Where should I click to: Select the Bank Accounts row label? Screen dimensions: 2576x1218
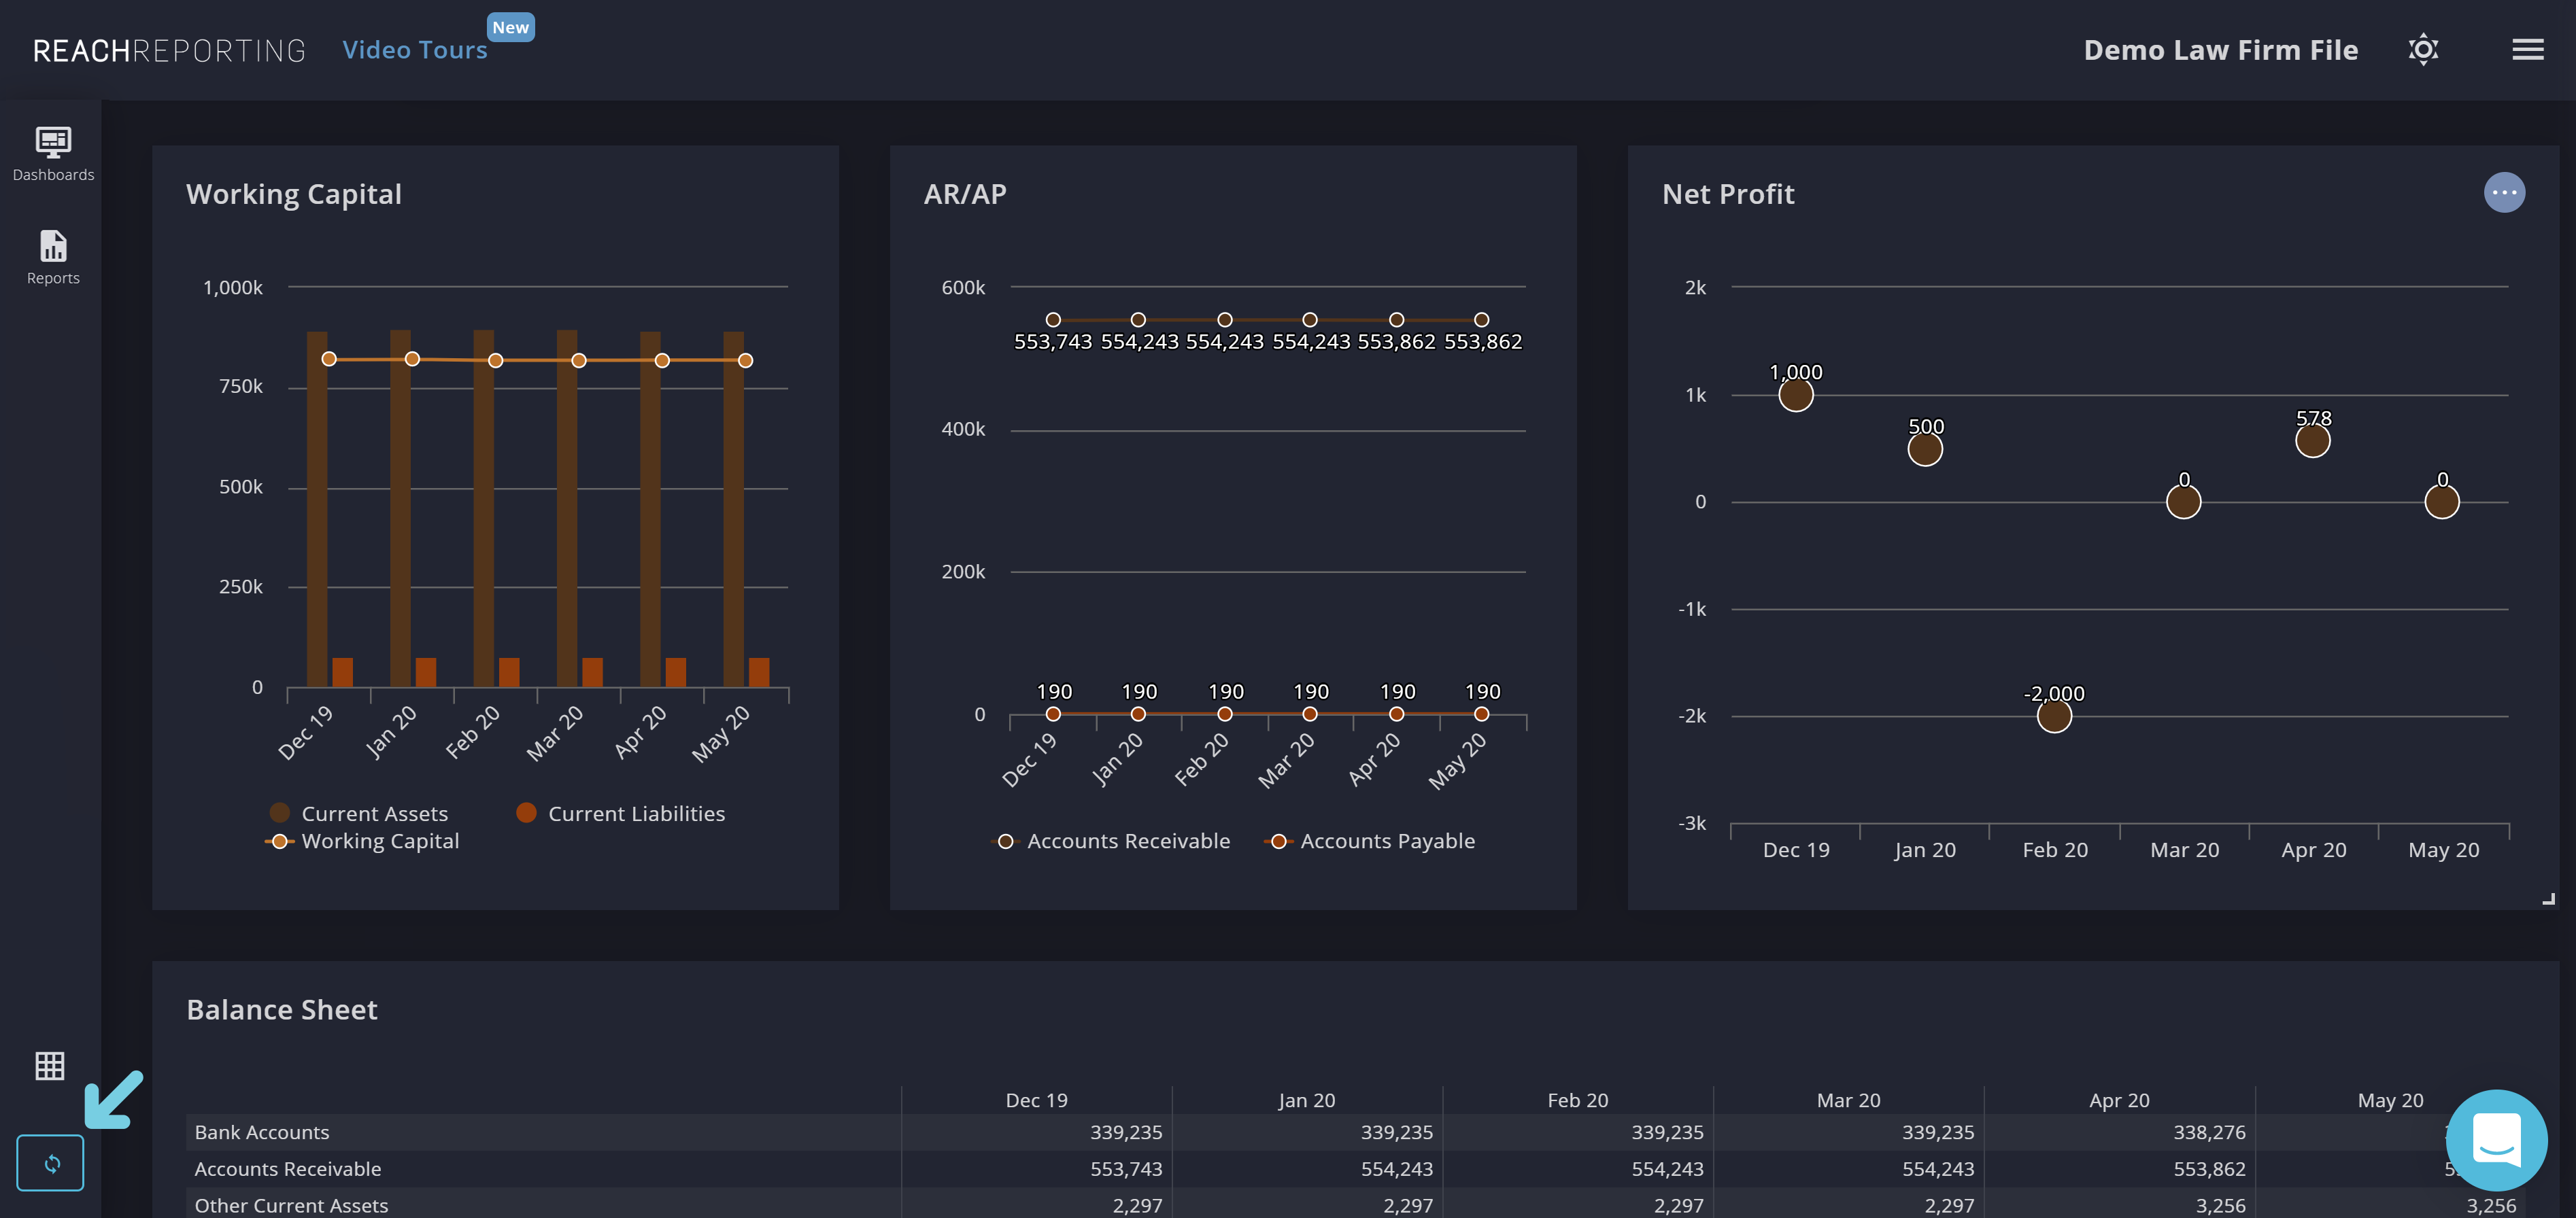[262, 1132]
